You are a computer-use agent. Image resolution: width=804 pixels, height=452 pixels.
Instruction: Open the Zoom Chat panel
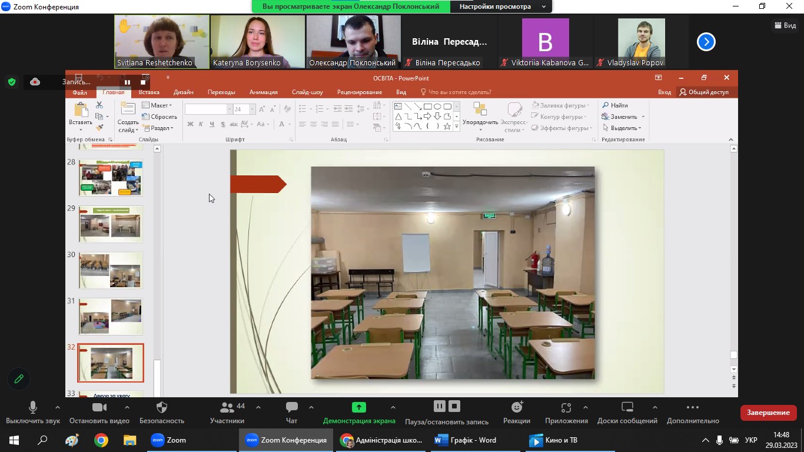coord(291,407)
